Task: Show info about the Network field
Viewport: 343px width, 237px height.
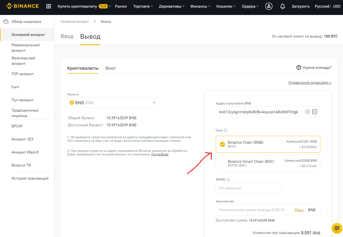Action: coord(226,130)
